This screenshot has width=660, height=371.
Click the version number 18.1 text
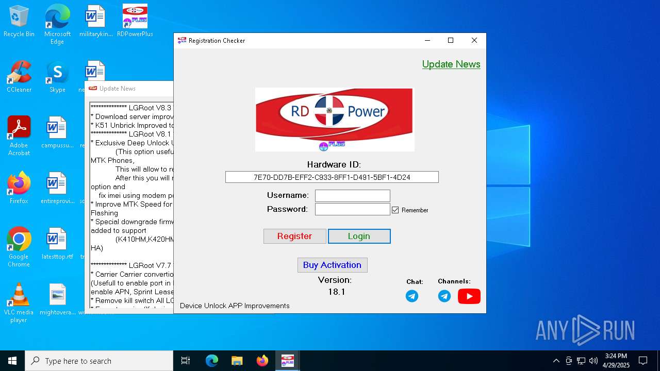[x=337, y=292]
